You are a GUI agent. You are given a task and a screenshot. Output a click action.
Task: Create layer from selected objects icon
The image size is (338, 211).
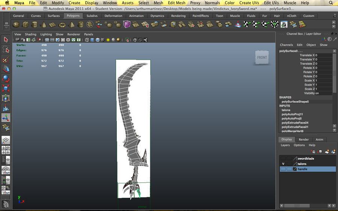(x=333, y=152)
